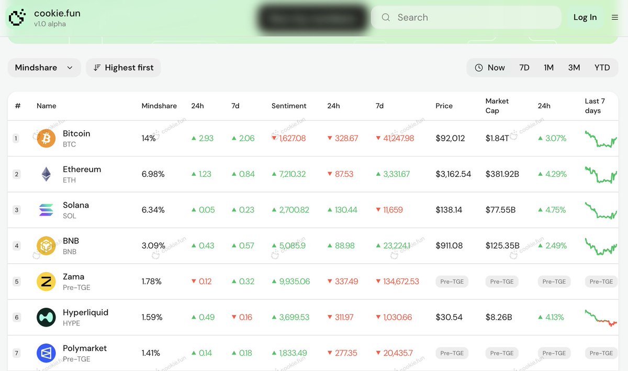Click the rank number 1 badge
628x371 pixels.
point(16,139)
